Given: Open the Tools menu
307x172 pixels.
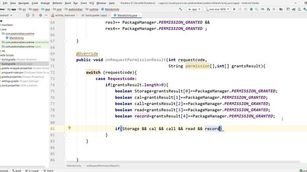Looking at the screenshot, I should pos(83,3).
